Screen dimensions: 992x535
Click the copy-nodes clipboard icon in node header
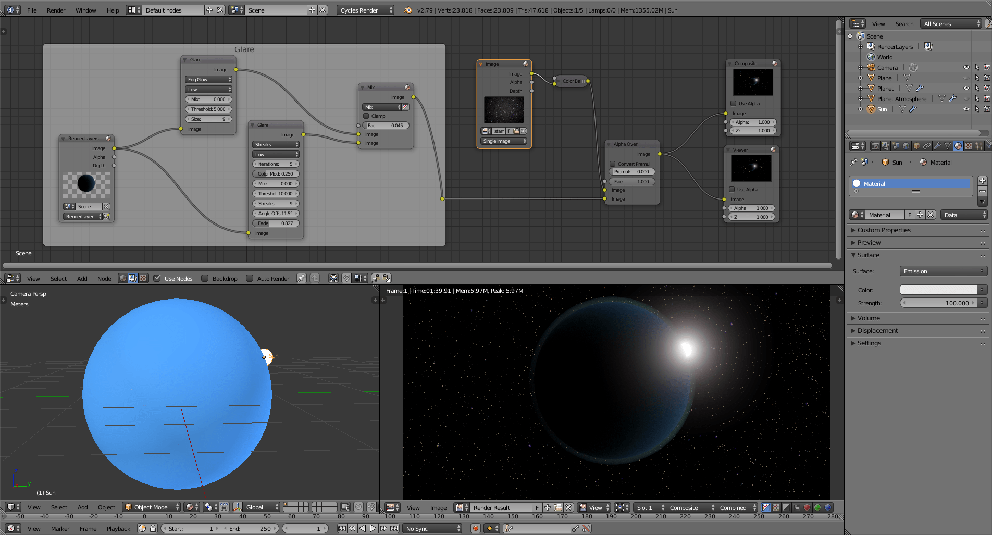(376, 278)
